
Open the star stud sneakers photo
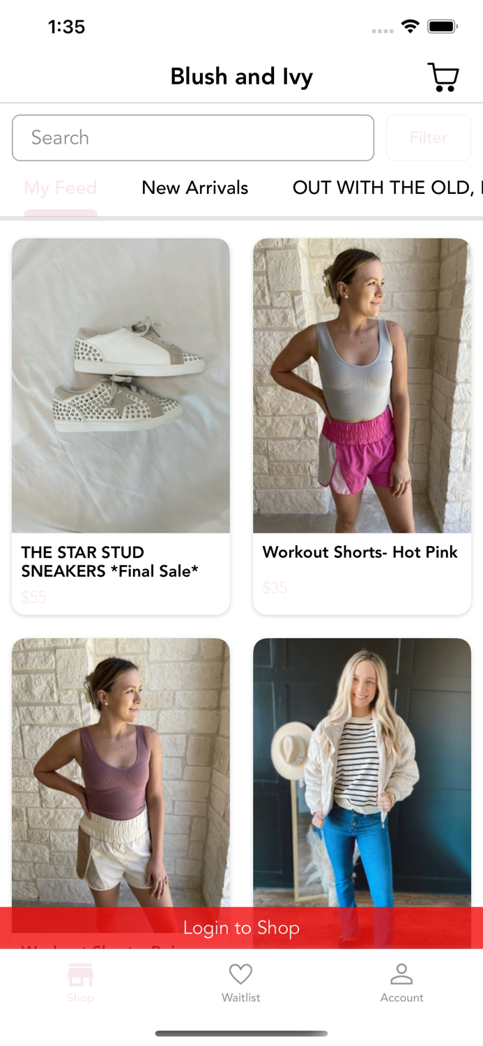[x=121, y=386]
